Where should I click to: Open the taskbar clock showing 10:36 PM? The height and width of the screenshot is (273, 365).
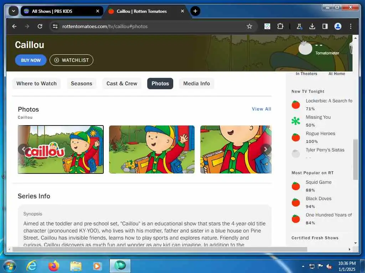[347, 266]
